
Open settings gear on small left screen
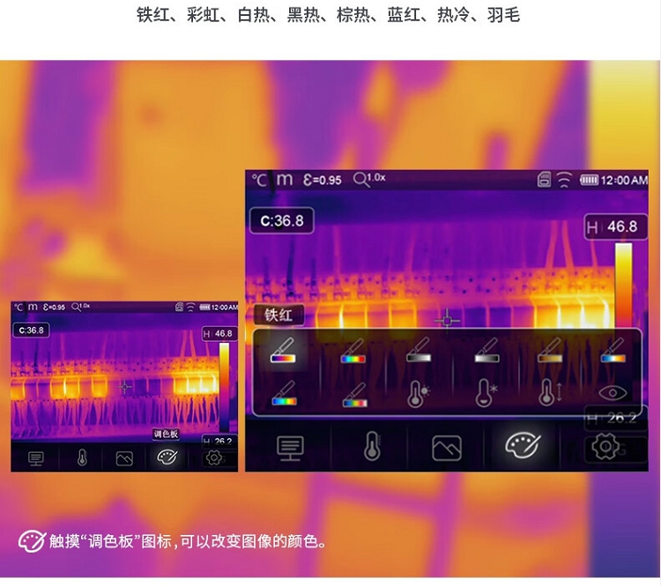pyautogui.click(x=213, y=457)
